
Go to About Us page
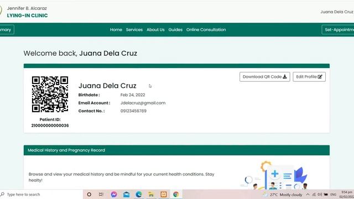pos(155,29)
